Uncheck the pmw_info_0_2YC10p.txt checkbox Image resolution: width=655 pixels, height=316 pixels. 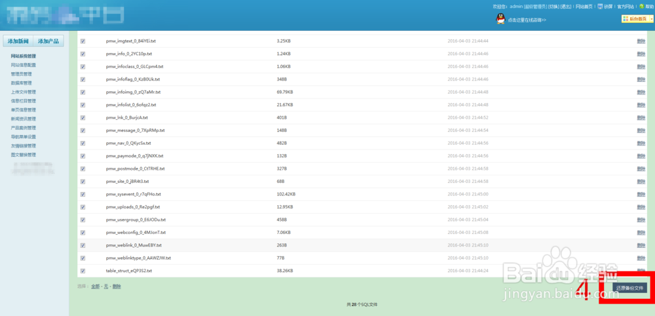point(83,54)
